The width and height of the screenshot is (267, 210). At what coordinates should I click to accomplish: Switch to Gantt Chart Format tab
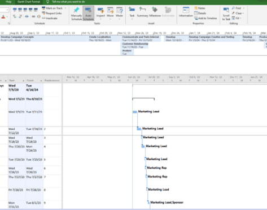pyautogui.click(x=29, y=2)
